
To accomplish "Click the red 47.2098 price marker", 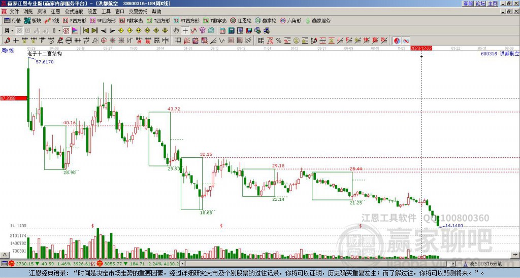I will 14,98.
